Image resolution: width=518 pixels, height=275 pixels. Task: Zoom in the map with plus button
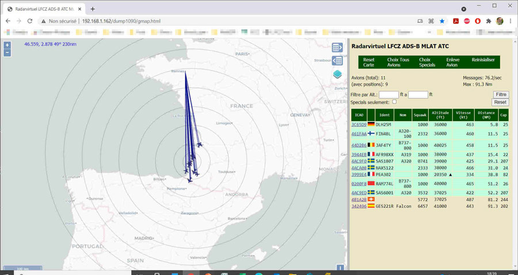click(7, 45)
